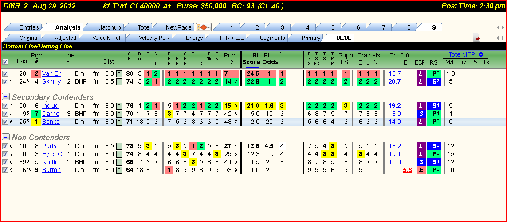Sort by BL Score column header
This screenshot has height=222, width=507.
click(252, 59)
